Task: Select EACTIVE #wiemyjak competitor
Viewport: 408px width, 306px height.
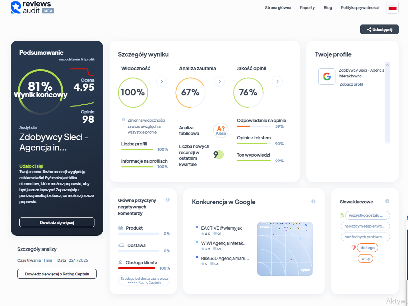Action: [x=221, y=228]
